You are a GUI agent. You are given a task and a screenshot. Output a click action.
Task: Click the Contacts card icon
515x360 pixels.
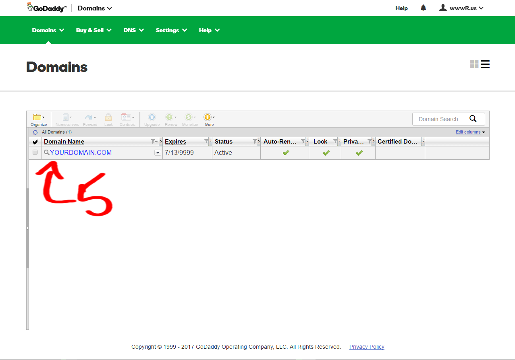tap(127, 118)
